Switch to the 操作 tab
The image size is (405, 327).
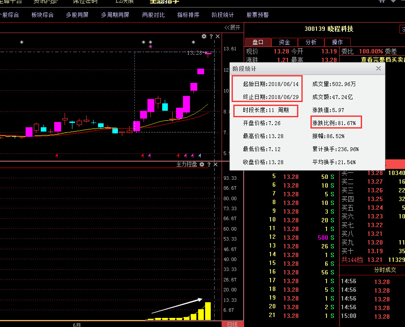[337, 42]
